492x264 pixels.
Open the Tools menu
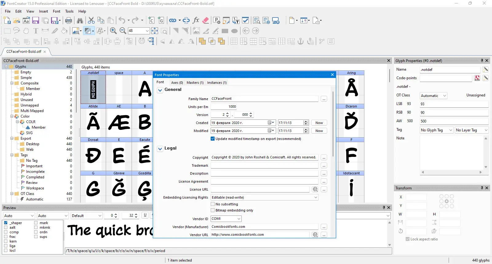tap(69, 11)
